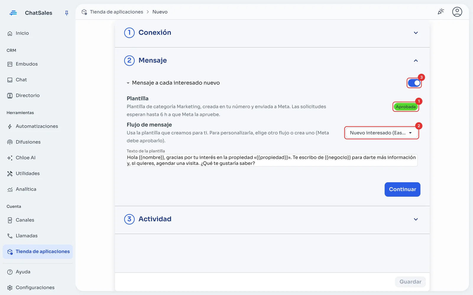Click the Texto de la plantilla field
Screen dimensions: 473x295
coord(272,160)
